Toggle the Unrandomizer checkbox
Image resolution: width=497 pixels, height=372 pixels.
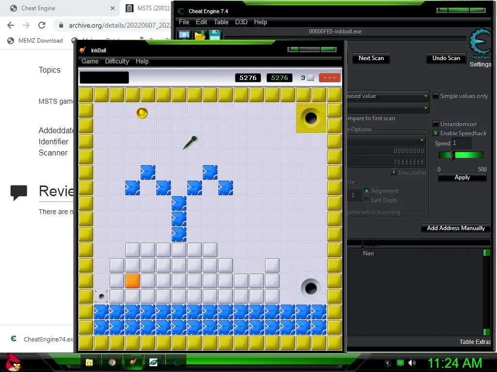click(435, 124)
